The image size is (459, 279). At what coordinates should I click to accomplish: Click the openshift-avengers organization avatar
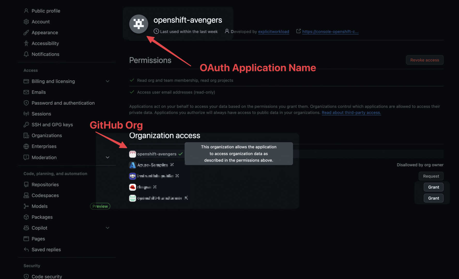pos(133,154)
